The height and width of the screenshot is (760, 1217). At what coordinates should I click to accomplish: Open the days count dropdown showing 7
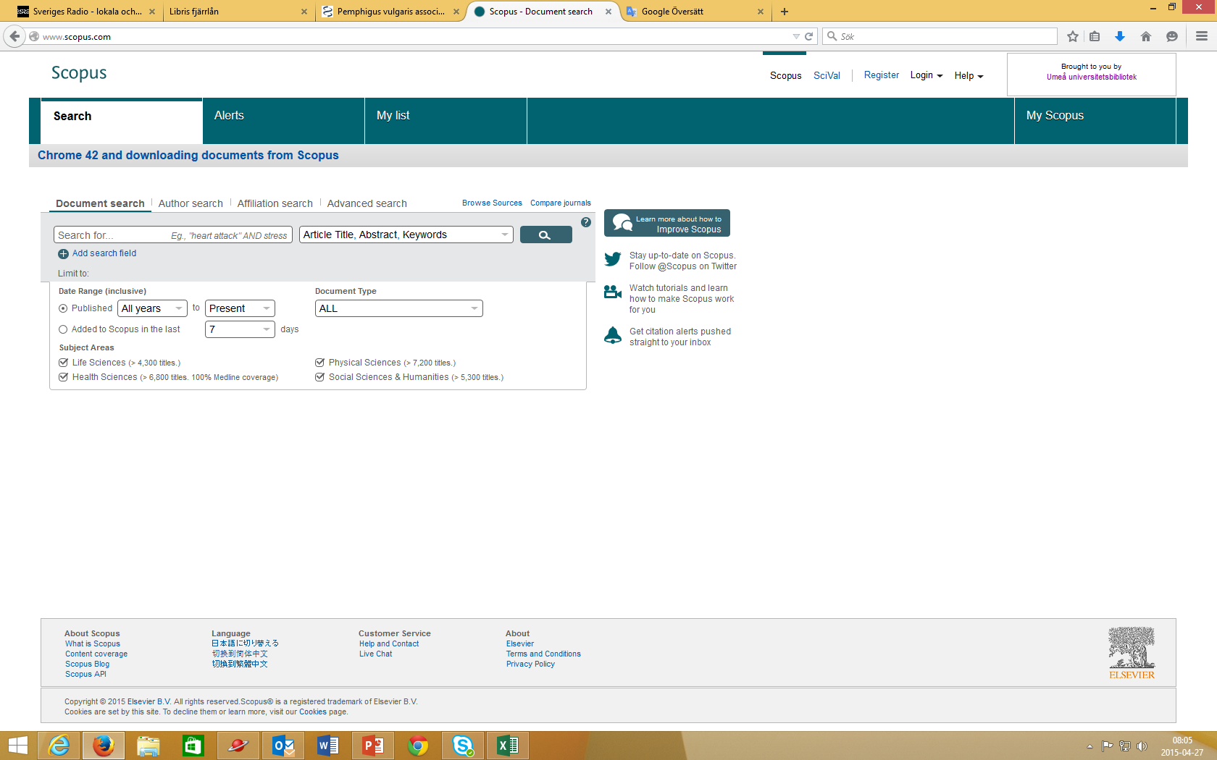[240, 329]
